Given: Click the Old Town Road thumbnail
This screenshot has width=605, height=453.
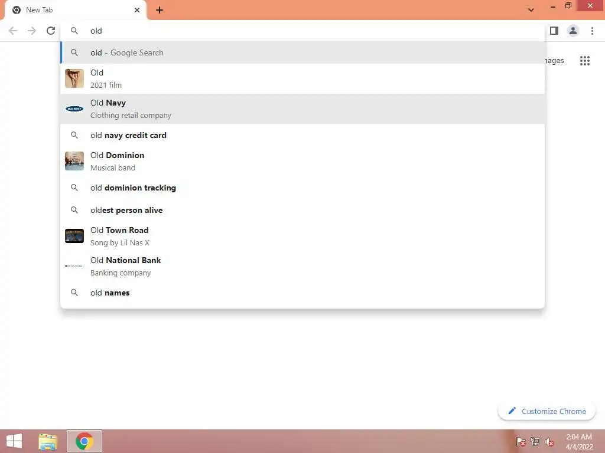Looking at the screenshot, I should click(74, 236).
